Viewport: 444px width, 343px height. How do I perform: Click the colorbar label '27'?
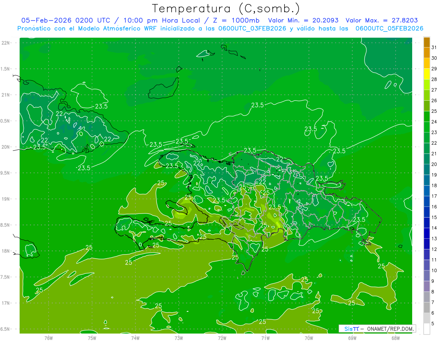coord(434,90)
